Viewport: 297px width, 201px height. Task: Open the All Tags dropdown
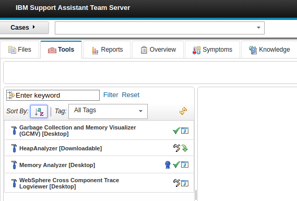click(108, 111)
